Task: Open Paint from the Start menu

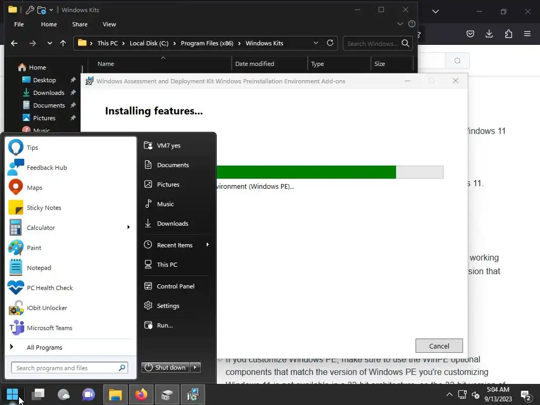Action: tap(71, 247)
